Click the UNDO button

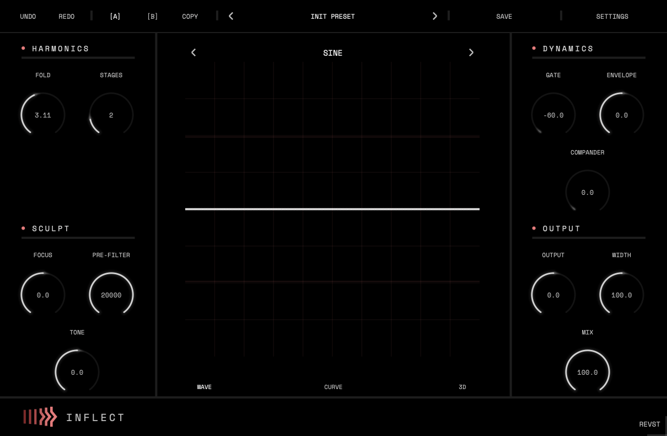pyautogui.click(x=28, y=17)
